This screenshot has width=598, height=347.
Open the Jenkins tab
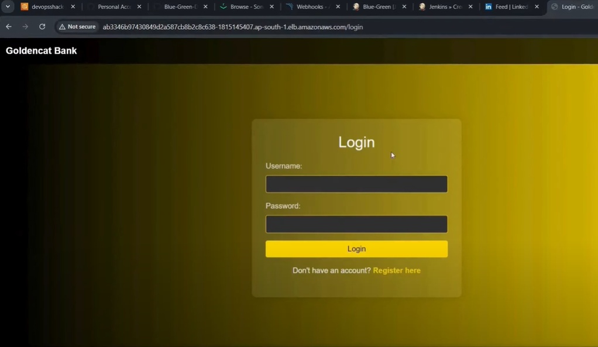[x=444, y=7]
